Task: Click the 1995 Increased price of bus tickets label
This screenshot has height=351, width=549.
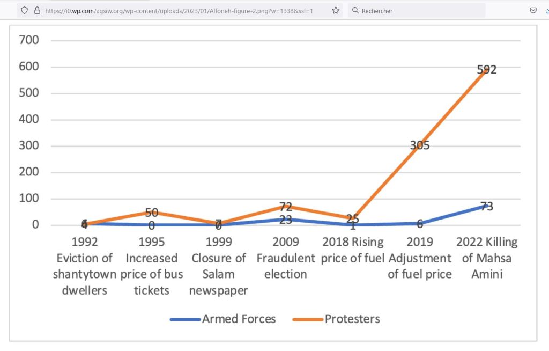Action: tap(152, 266)
